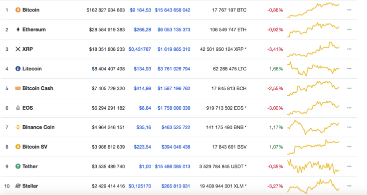Viewport: 367px width, 195px height.
Task: Open the more options menu for Ethereum
Action: tap(349, 29)
